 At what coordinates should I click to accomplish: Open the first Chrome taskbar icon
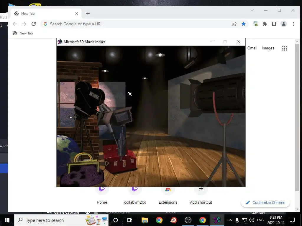coord(159,220)
